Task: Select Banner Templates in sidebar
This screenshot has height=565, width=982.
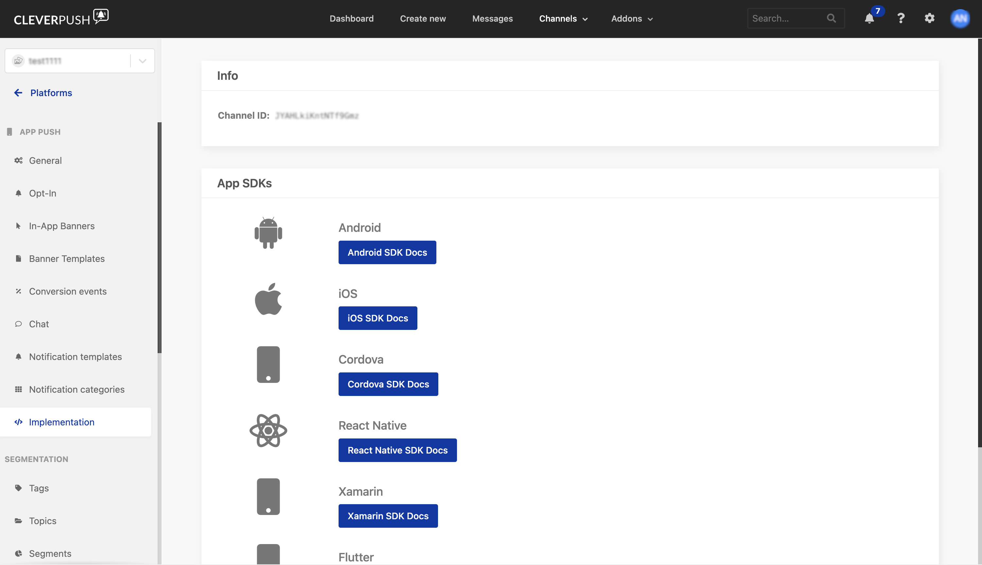Action: pyautogui.click(x=76, y=259)
